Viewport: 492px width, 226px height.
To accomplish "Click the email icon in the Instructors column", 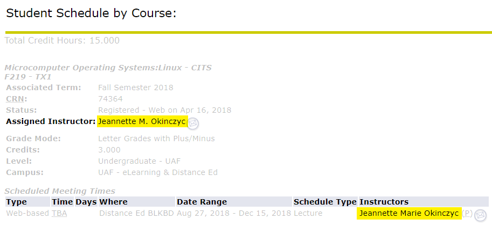I will [x=480, y=215].
